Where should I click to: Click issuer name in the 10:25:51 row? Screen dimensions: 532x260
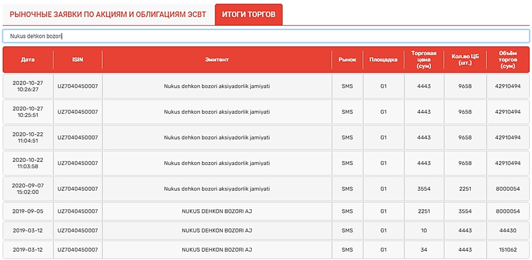[217, 112]
